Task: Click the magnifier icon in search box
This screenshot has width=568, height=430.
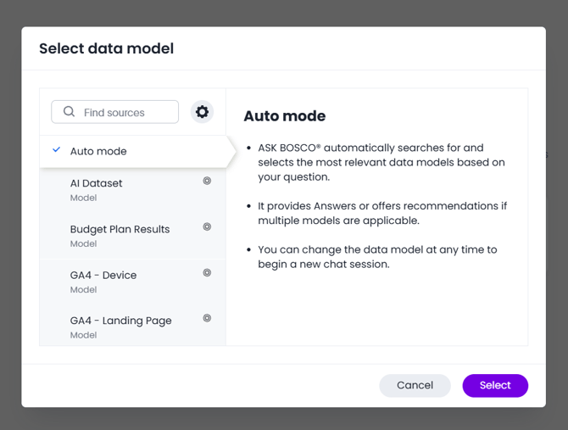Action: click(70, 112)
